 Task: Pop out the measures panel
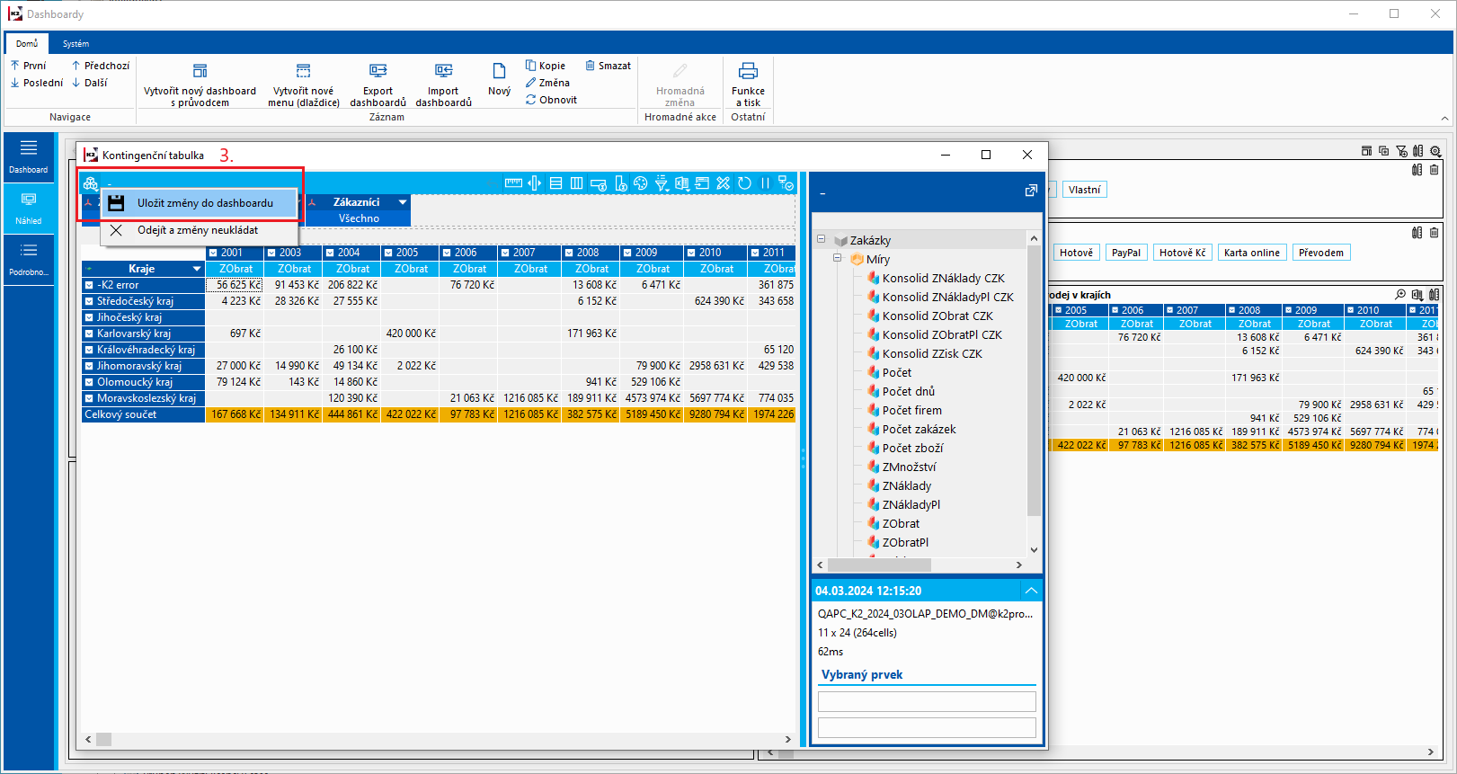click(1031, 191)
